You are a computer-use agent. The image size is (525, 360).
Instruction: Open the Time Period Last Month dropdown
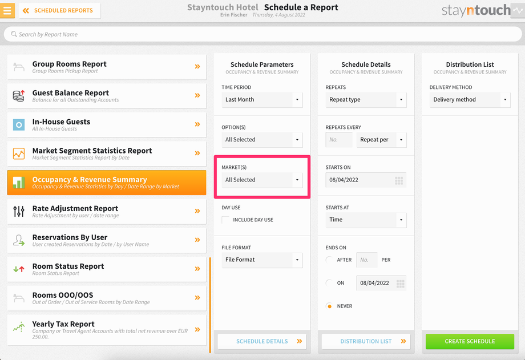(x=262, y=100)
